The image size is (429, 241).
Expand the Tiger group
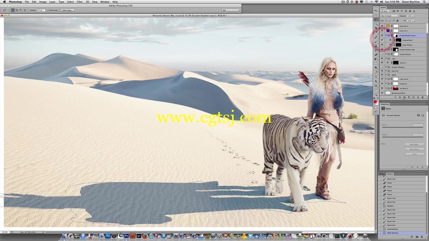(386, 58)
